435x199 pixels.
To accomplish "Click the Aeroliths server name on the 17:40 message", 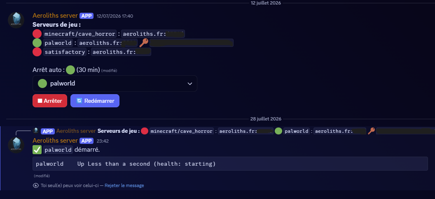I will (55, 16).
